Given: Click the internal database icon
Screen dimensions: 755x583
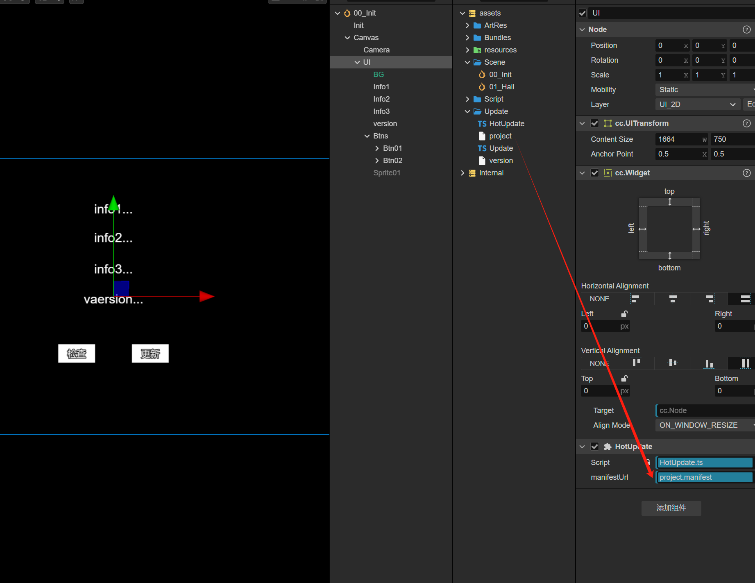Looking at the screenshot, I should pyautogui.click(x=472, y=173).
